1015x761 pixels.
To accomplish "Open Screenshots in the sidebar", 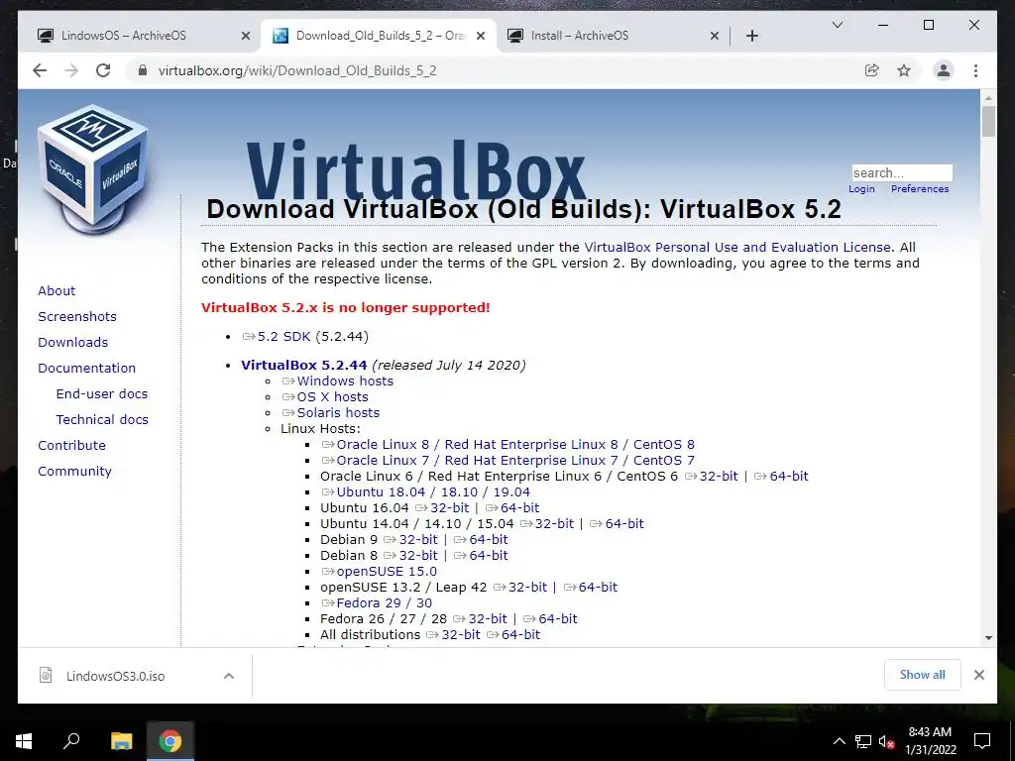I will click(77, 316).
